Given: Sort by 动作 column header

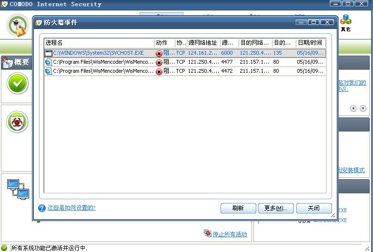Looking at the screenshot, I should (x=165, y=43).
